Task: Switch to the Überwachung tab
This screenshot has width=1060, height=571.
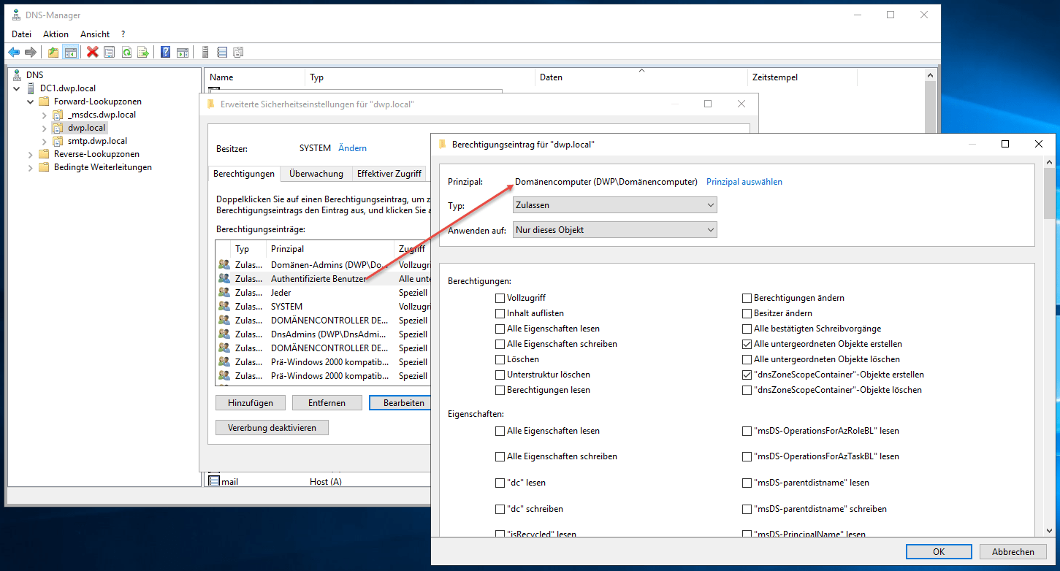Action: click(x=316, y=174)
